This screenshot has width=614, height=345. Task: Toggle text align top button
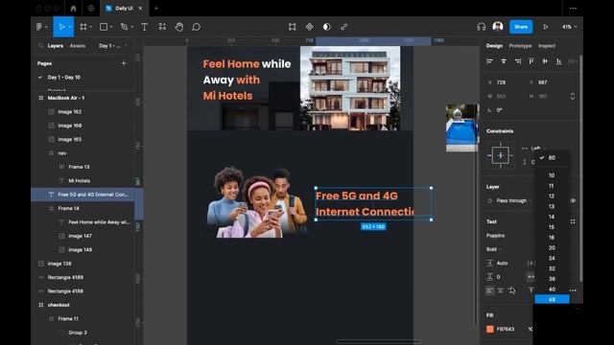(531, 290)
